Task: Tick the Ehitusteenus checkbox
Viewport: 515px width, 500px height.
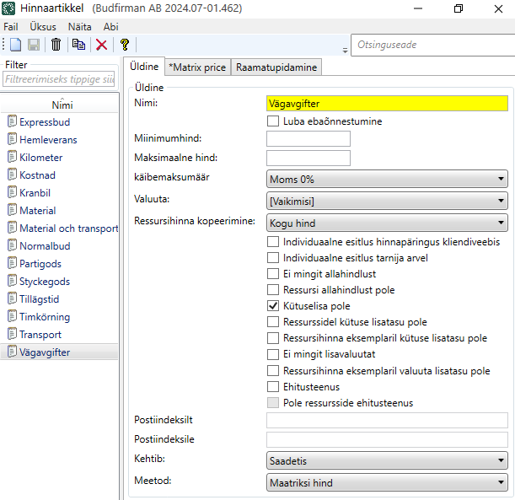Action: pos(273,386)
